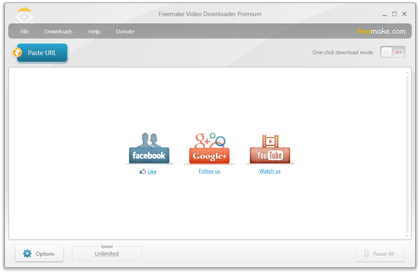Open the Donate menu
Viewport: 420px width, 273px height.
tap(125, 31)
